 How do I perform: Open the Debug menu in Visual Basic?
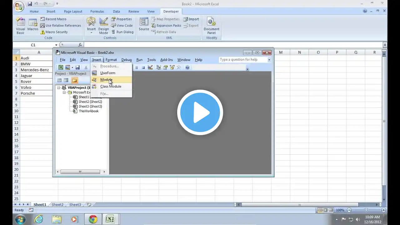pyautogui.click(x=126, y=60)
